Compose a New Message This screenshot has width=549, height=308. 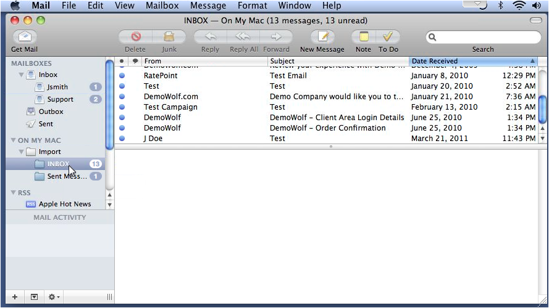click(322, 36)
